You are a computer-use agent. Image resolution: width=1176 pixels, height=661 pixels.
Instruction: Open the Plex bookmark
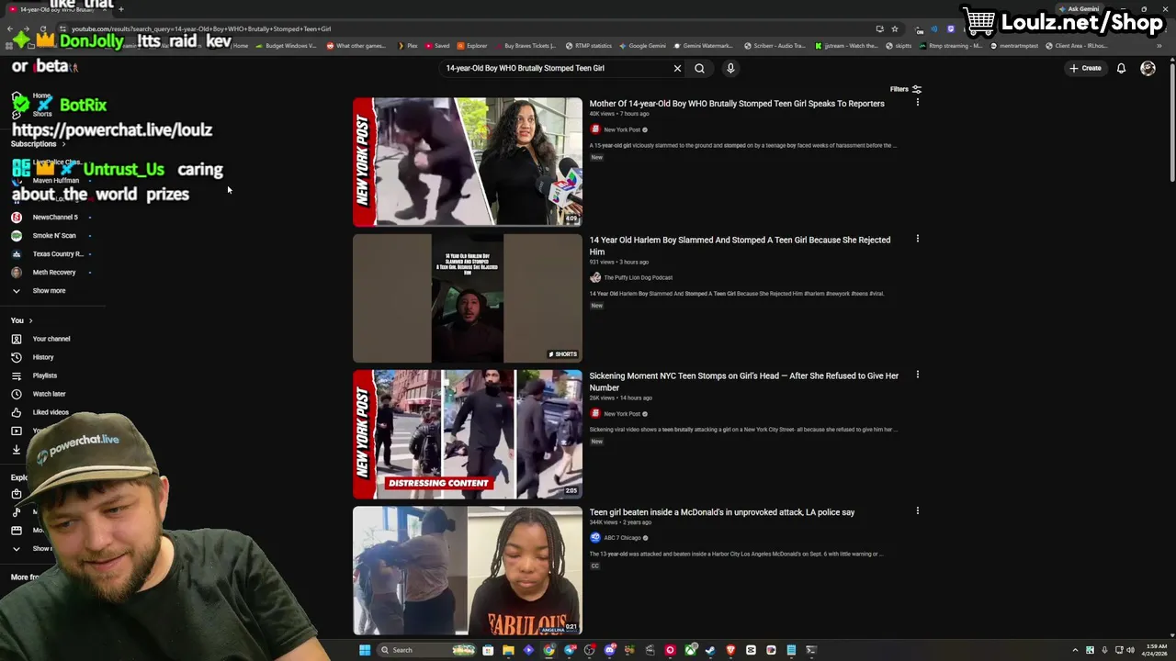[408, 46]
